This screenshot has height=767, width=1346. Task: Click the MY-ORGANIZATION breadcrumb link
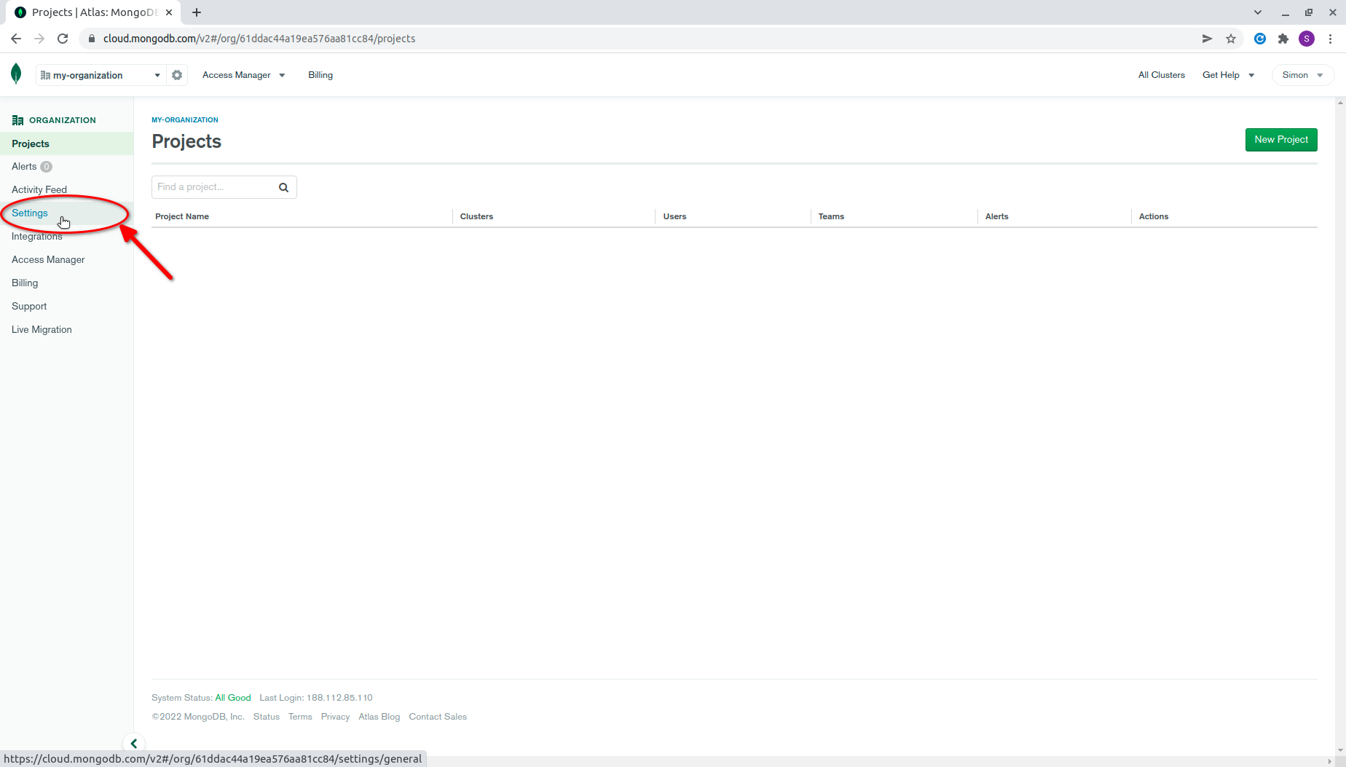pyautogui.click(x=185, y=120)
